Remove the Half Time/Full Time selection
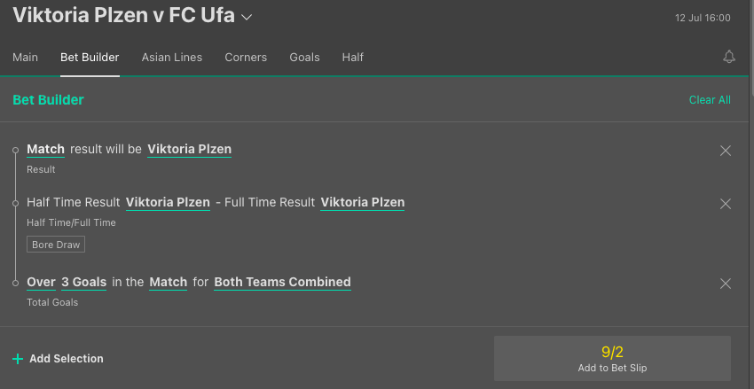This screenshot has height=389, width=754. click(726, 204)
